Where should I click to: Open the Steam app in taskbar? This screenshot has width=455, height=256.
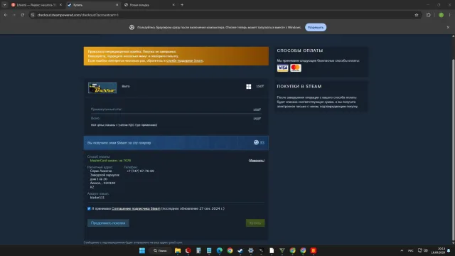(x=240, y=250)
